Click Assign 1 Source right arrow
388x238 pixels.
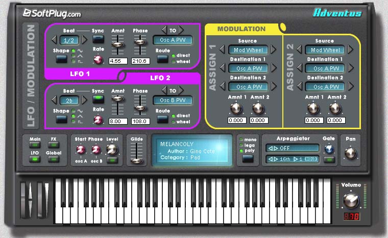pos(274,50)
